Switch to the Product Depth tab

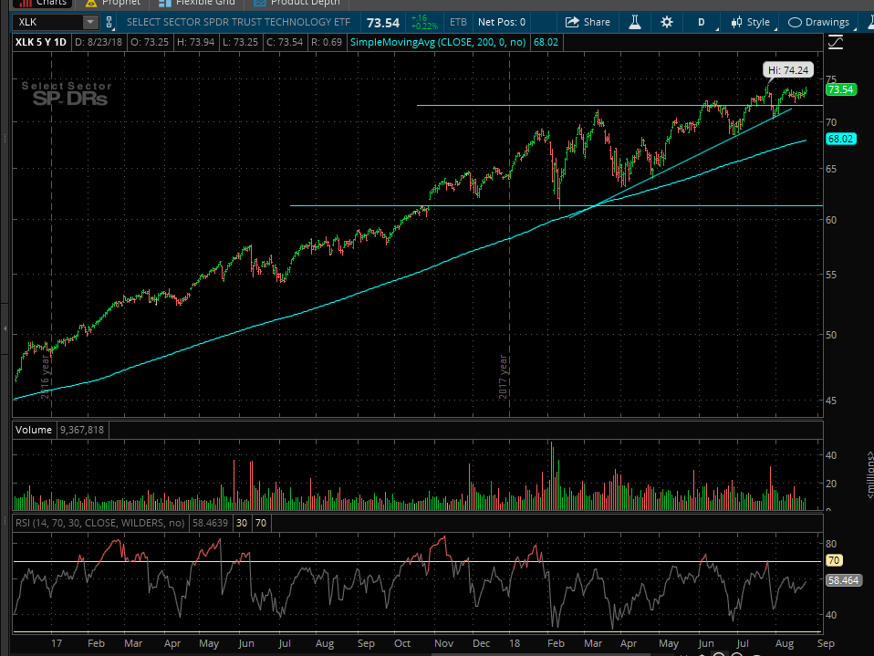point(297,4)
